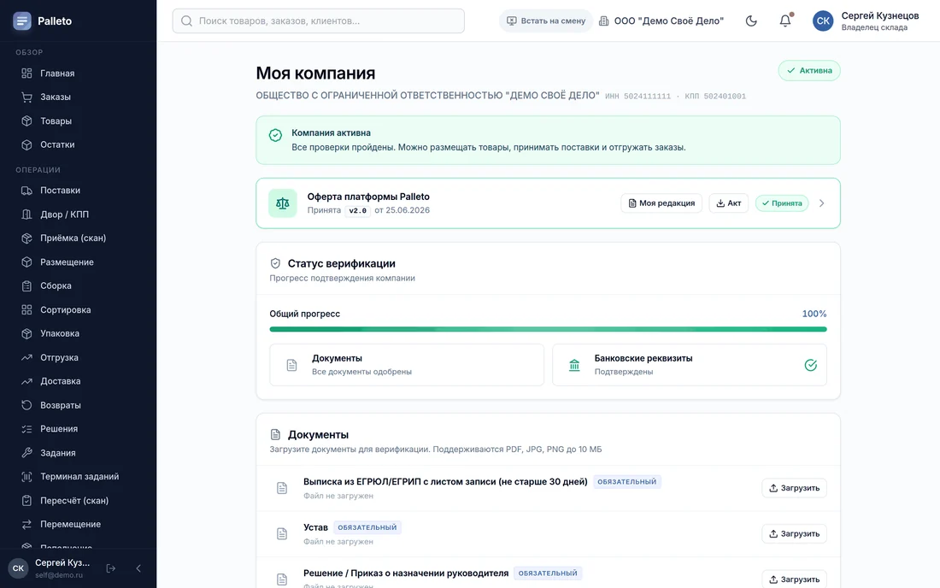Click Загрузить for Решение / Приказ row
940x588 pixels.
coord(795,579)
